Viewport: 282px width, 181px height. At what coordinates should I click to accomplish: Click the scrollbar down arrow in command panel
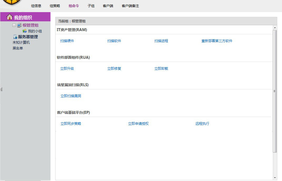pos(275,178)
